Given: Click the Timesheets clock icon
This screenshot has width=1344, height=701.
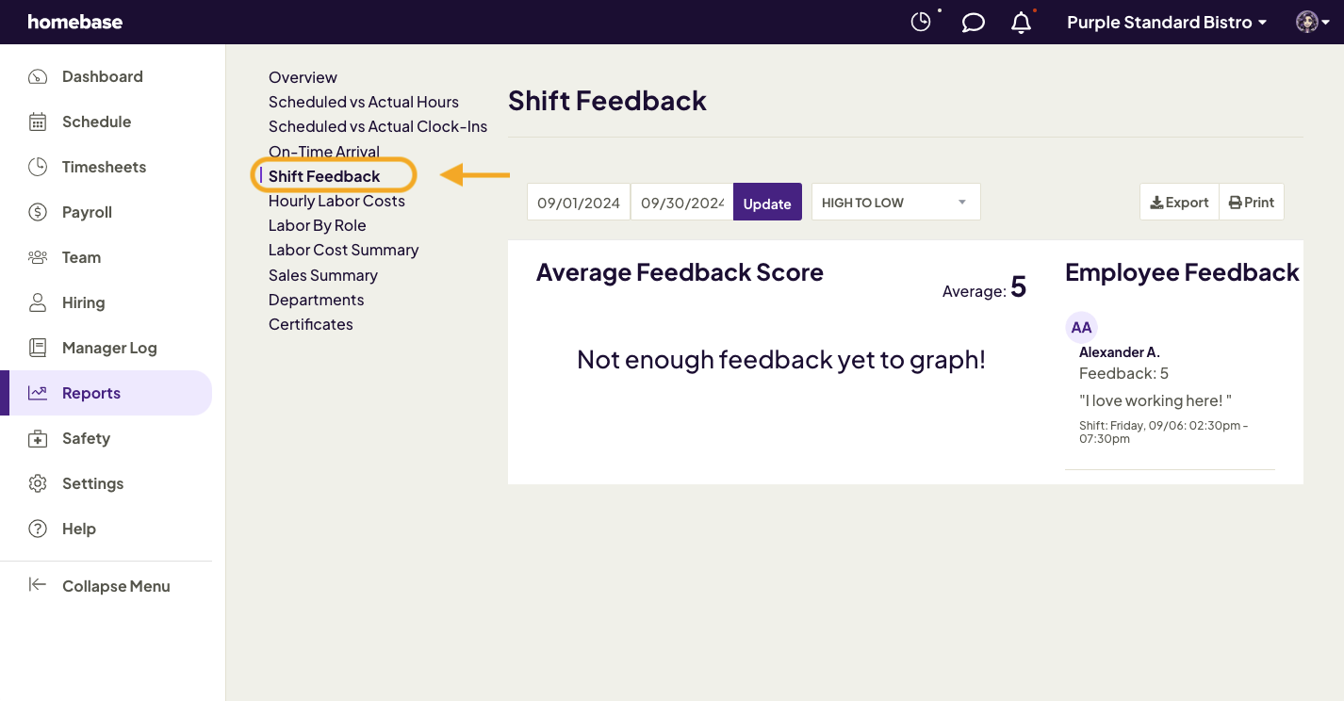Looking at the screenshot, I should click(38, 167).
